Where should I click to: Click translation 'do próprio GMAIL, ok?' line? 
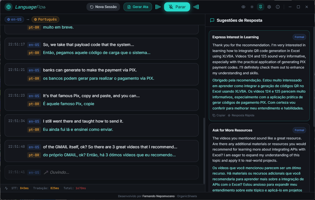coord(109,155)
